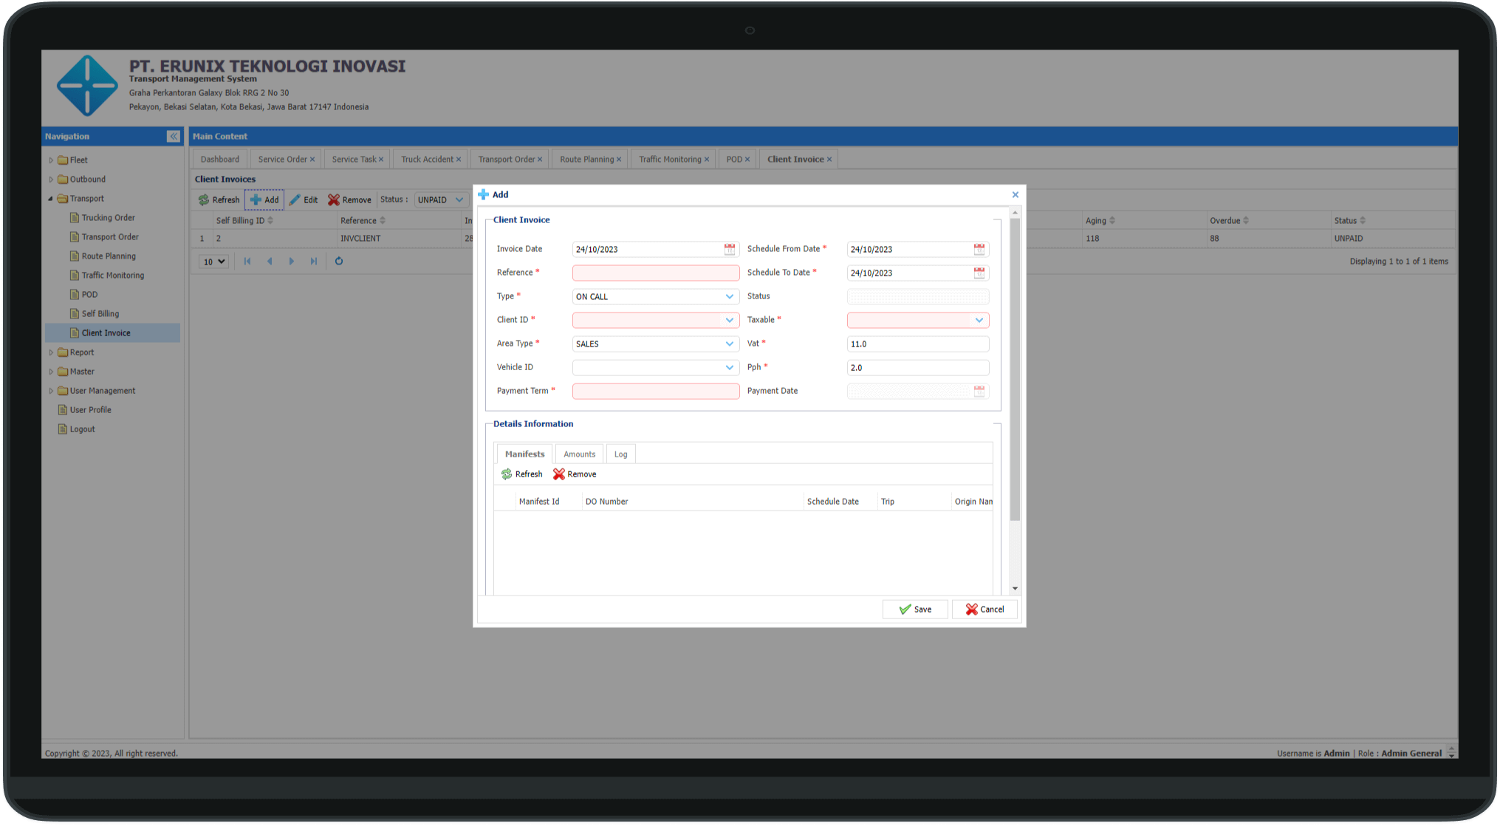Expand the Master folder in navigation
This screenshot has height=826, width=1500.
click(x=51, y=372)
